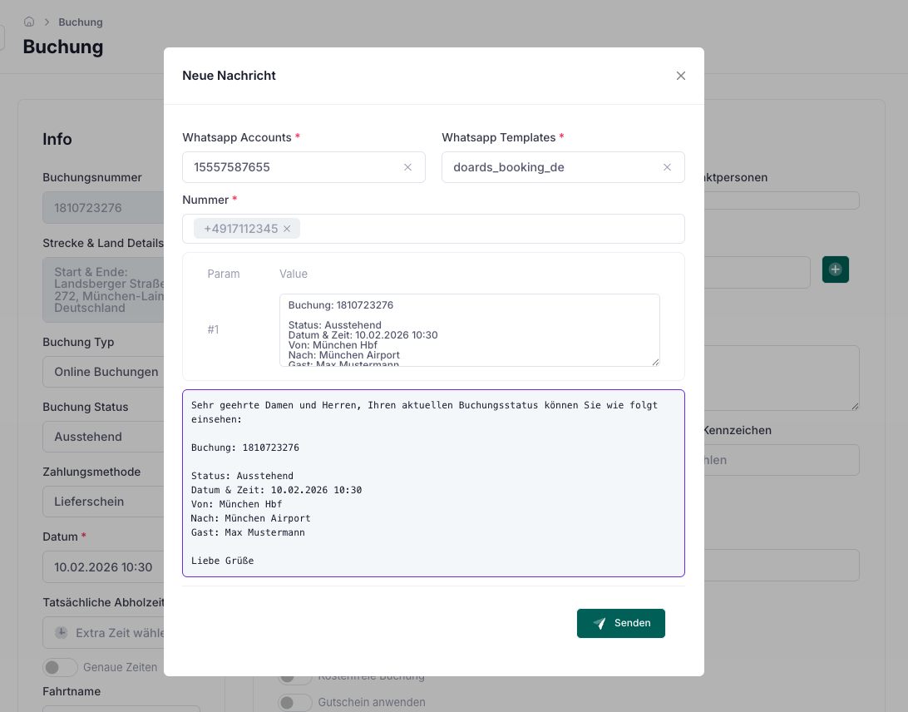Click the message preview text box
Screen dimensions: 908x712
pyautogui.click(x=433, y=482)
